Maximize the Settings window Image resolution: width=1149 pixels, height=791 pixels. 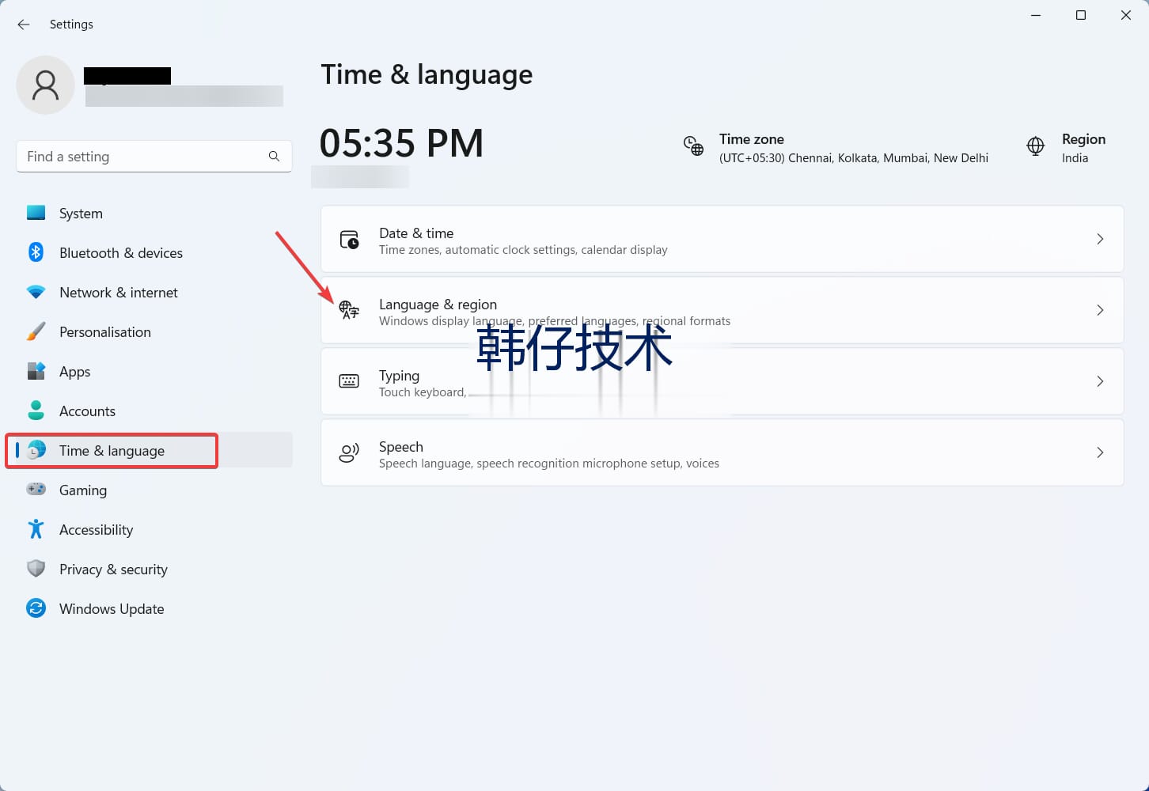pos(1081,15)
